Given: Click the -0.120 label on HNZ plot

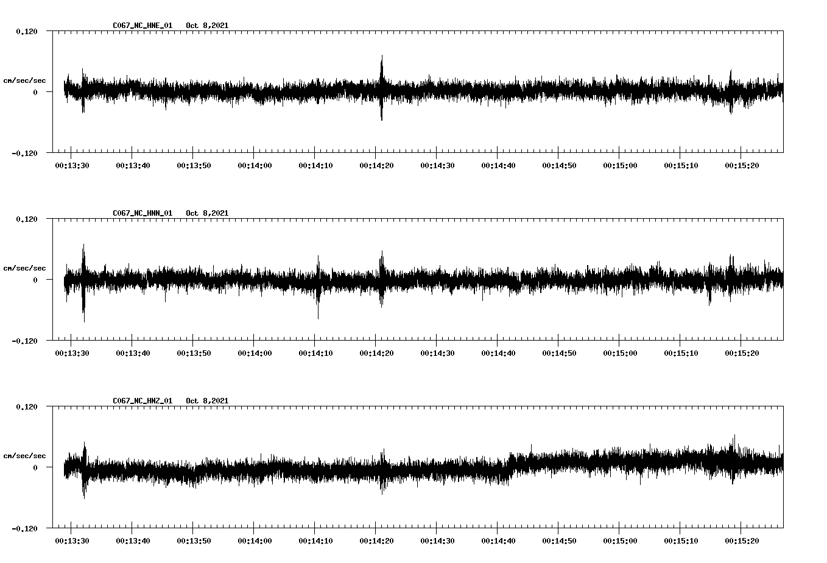Looking at the screenshot, I should [x=24, y=529].
